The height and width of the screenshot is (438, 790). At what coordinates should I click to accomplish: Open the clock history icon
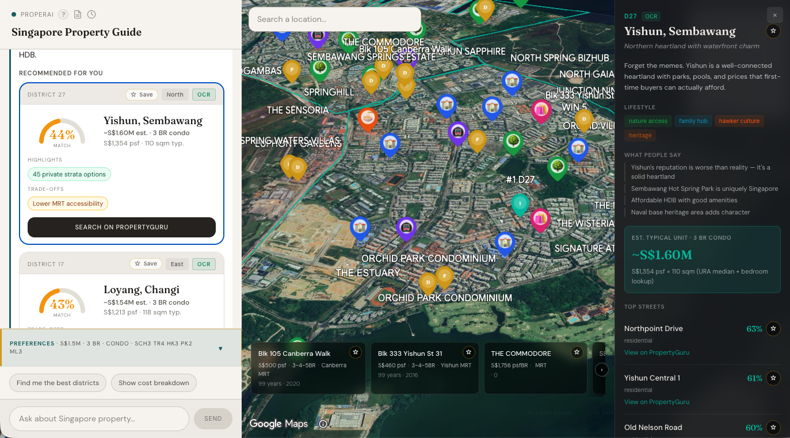tap(91, 14)
